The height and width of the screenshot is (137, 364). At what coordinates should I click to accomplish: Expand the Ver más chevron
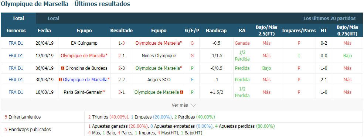click(193, 105)
